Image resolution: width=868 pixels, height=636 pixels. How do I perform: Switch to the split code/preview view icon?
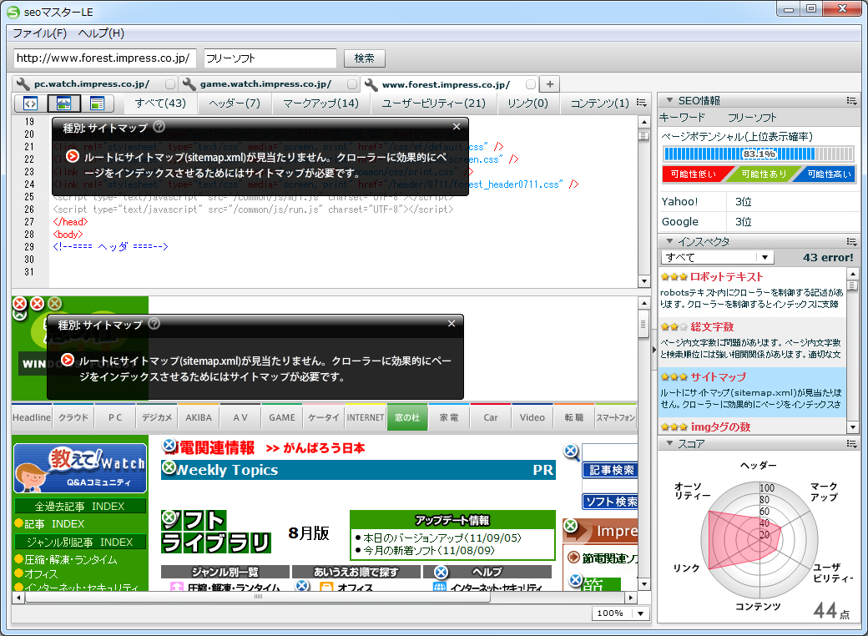click(64, 103)
